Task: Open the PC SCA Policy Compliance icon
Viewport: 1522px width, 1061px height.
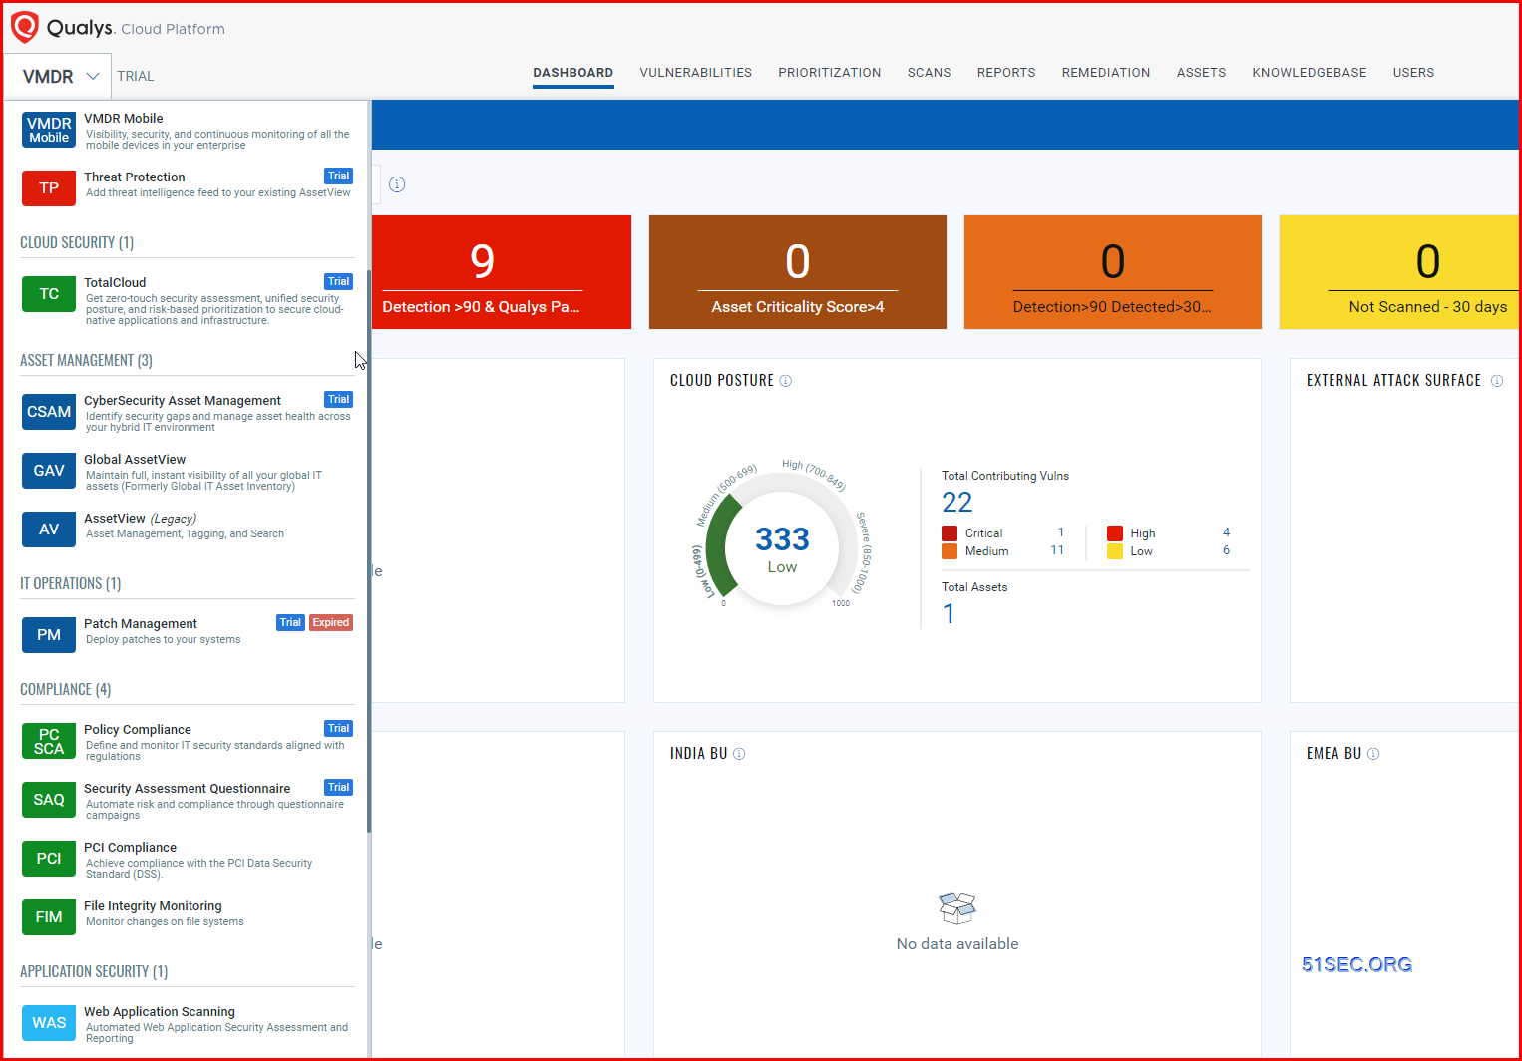Action: [x=49, y=741]
